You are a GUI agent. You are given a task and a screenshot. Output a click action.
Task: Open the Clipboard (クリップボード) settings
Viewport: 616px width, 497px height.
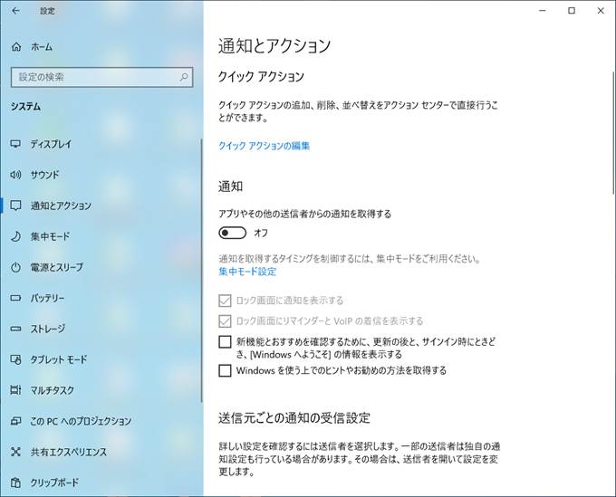pos(54,483)
